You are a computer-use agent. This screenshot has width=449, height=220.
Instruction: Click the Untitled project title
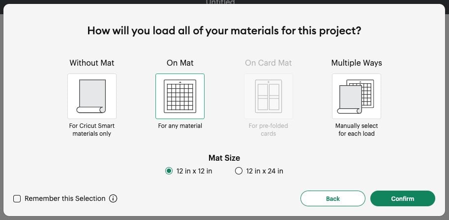(220, 2)
